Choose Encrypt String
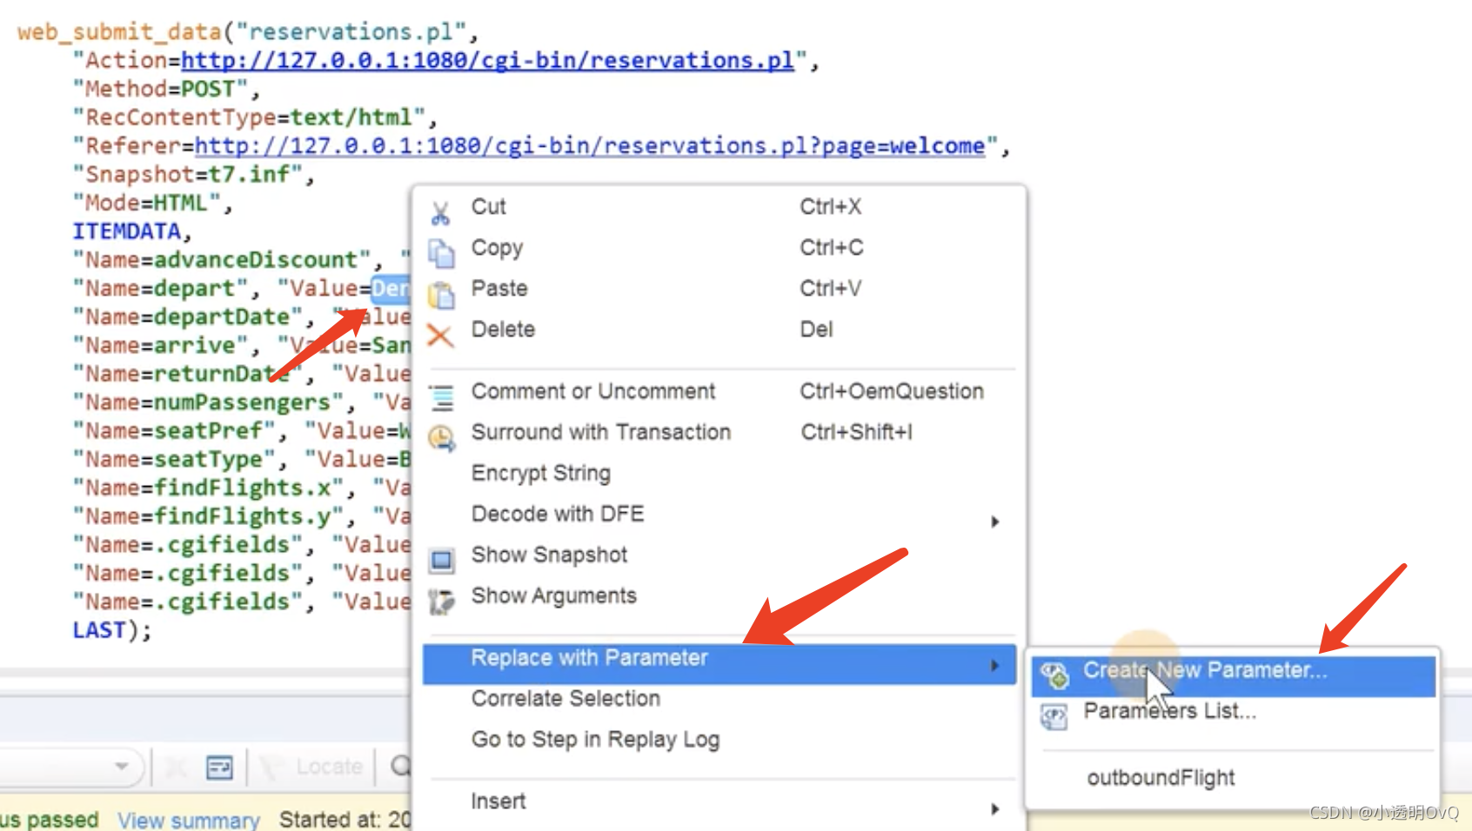This screenshot has height=831, width=1472. (x=541, y=473)
